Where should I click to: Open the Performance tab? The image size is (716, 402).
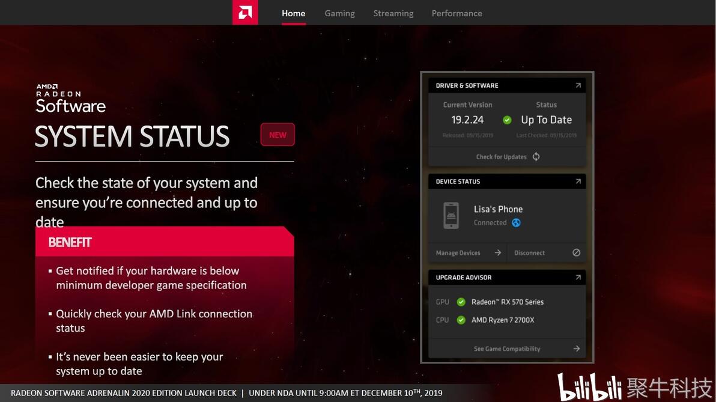tap(457, 13)
